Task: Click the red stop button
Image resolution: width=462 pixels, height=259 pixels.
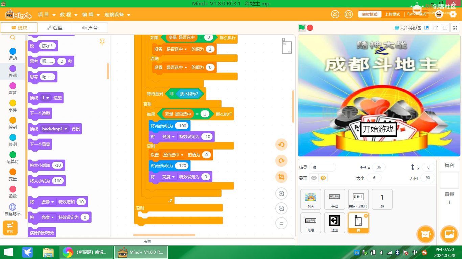Action: point(310,28)
